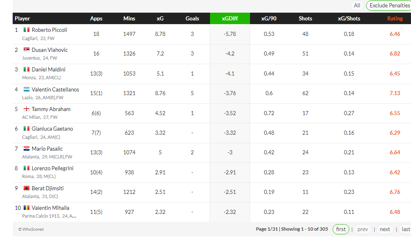The width and height of the screenshot is (411, 238).
Task: Select the All penalties filter
Action: (x=357, y=5)
